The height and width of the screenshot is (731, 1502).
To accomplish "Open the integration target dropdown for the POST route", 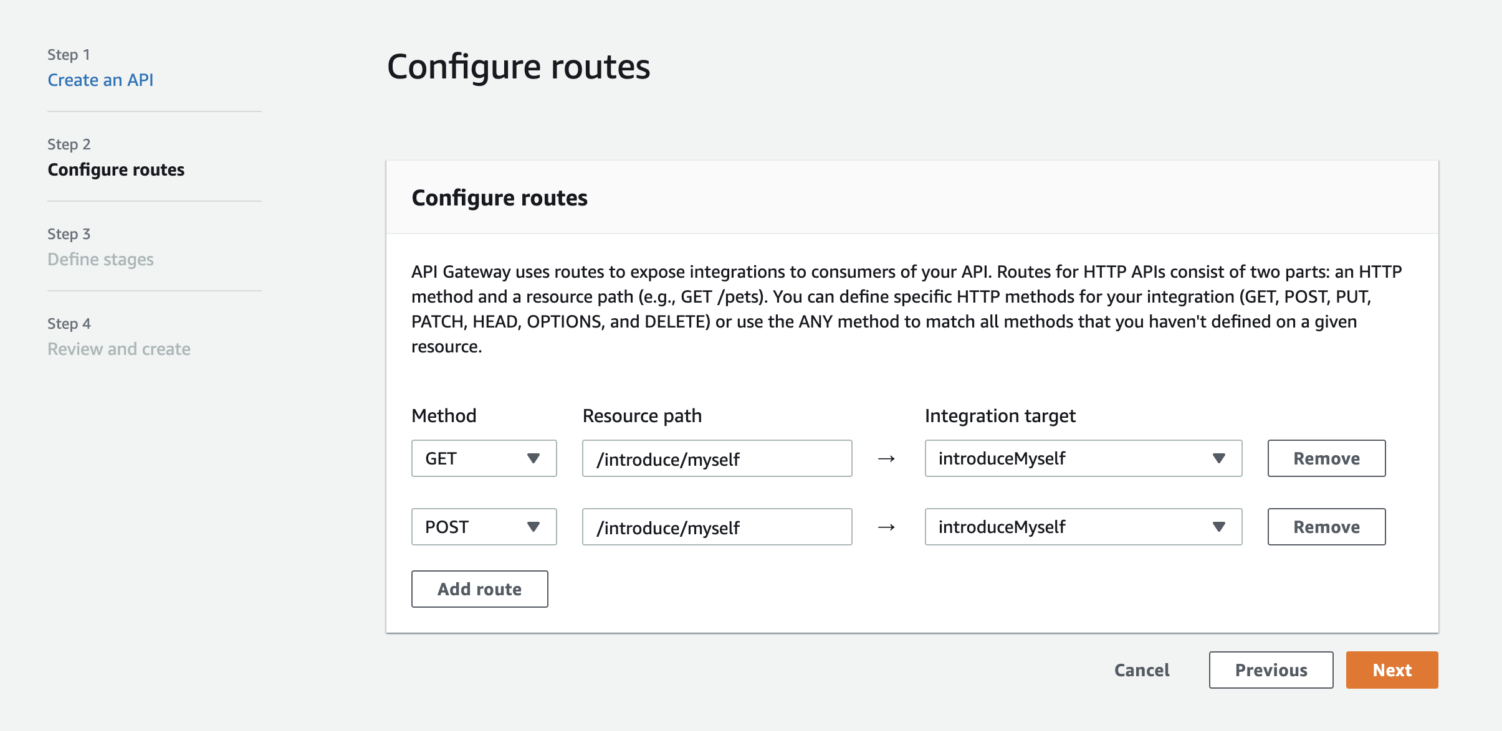I will coord(1083,527).
